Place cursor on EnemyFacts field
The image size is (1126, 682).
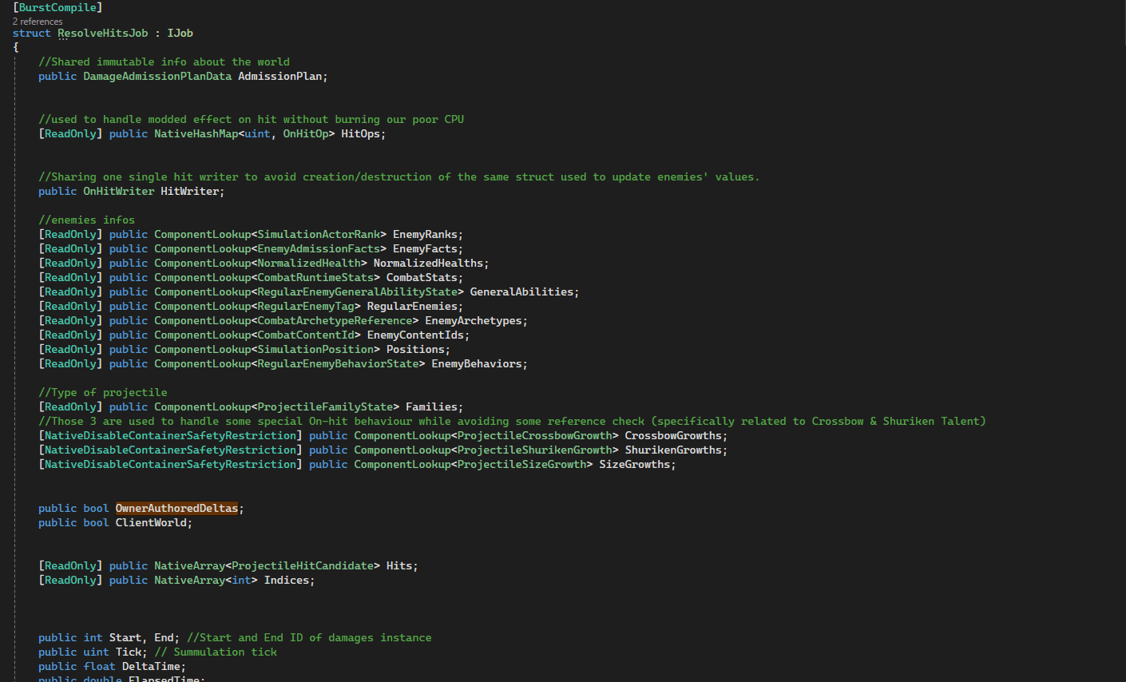coord(425,248)
